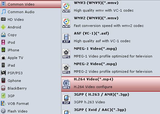
Task: Choose Apple TV in the category list
Action: 15,58
